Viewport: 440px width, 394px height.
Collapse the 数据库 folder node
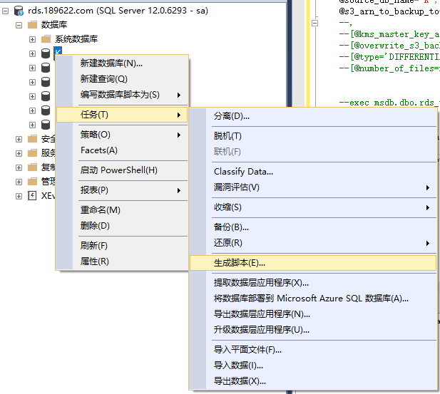19,26
